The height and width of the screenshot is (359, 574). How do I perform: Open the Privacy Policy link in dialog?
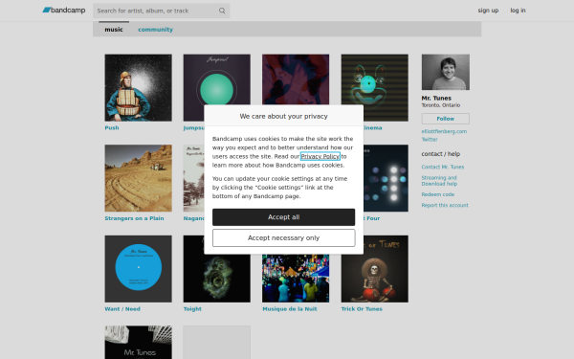pyautogui.click(x=320, y=156)
